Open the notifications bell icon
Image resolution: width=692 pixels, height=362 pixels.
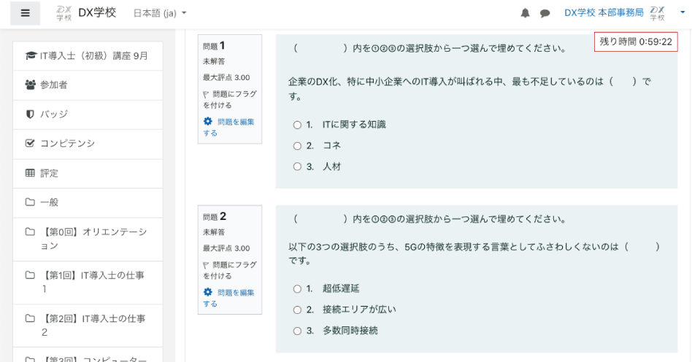click(x=525, y=13)
